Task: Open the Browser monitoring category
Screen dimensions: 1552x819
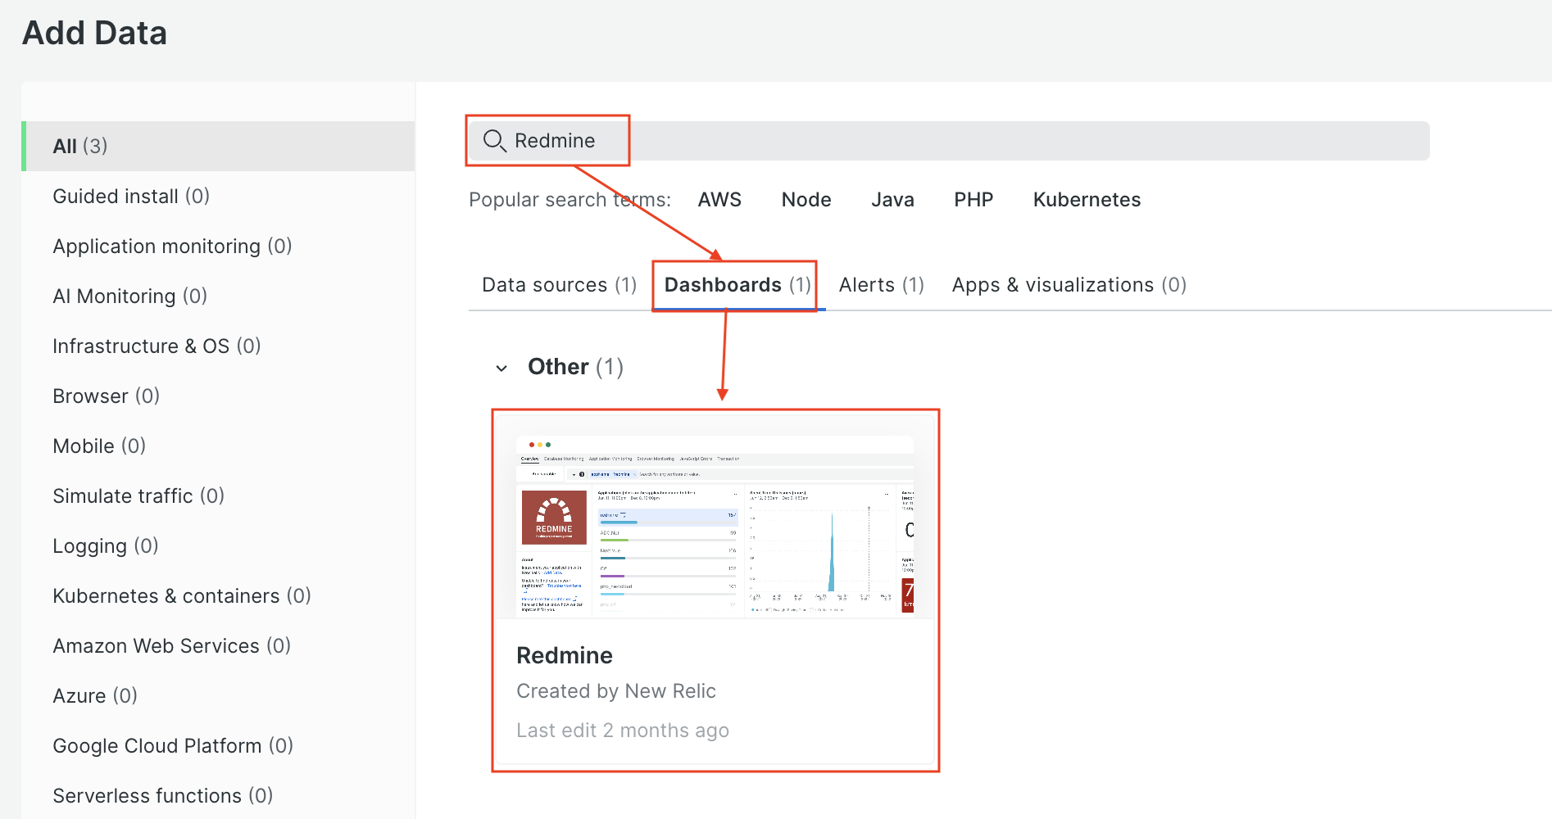Action: [106, 396]
